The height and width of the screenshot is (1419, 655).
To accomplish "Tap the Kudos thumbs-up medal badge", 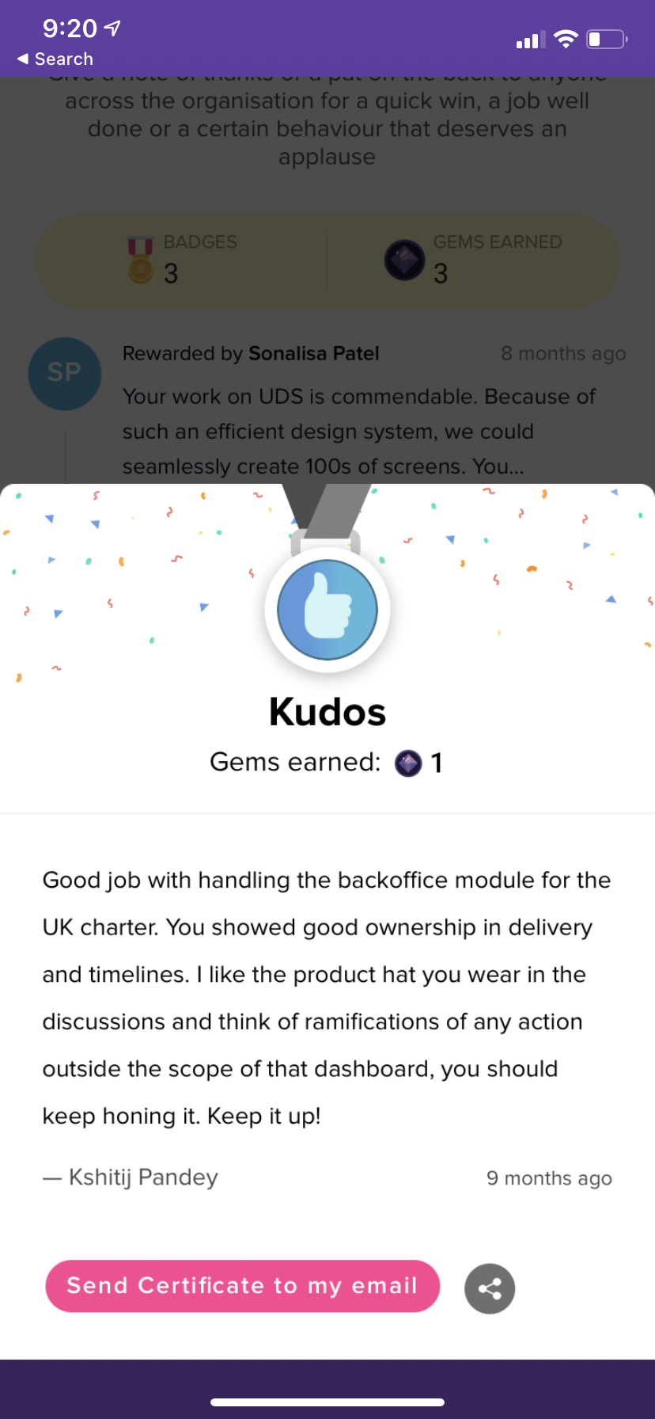I will [327, 610].
